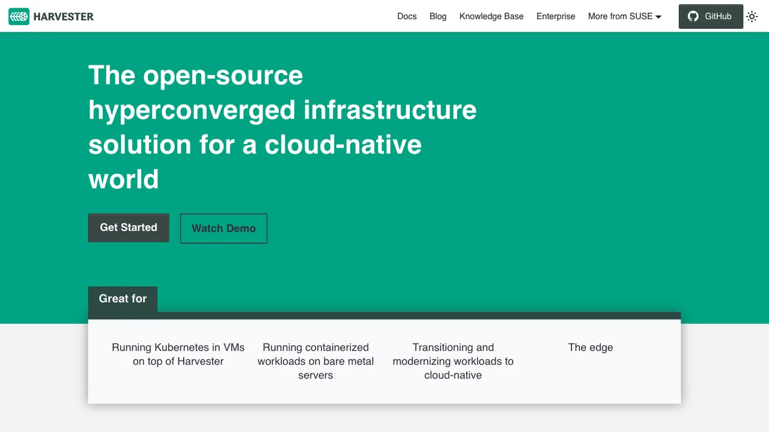Expand the More from SUSE dropdown

(x=625, y=16)
